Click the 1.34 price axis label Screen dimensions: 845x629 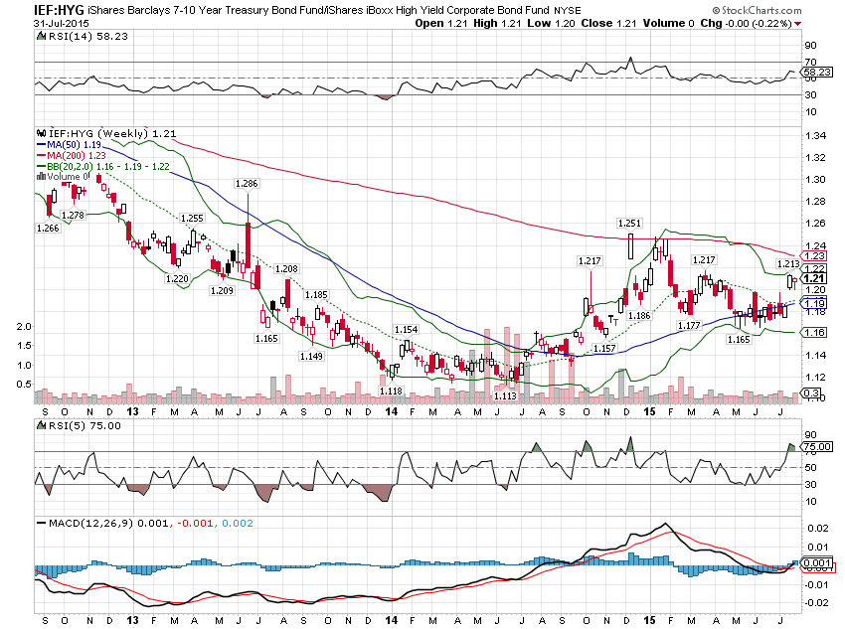pyautogui.click(x=816, y=136)
